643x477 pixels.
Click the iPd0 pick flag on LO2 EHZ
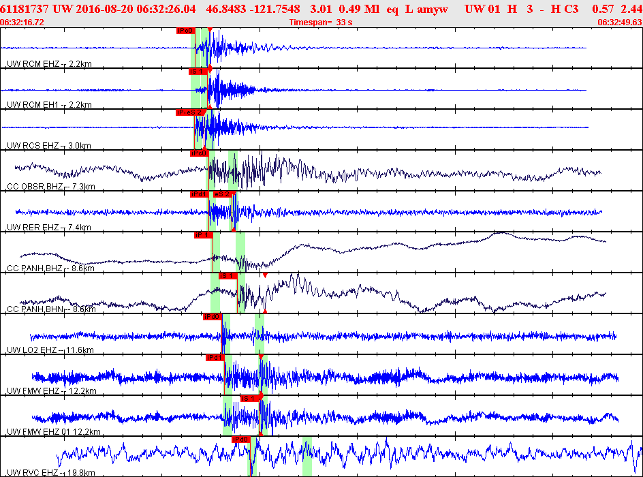[x=213, y=317]
